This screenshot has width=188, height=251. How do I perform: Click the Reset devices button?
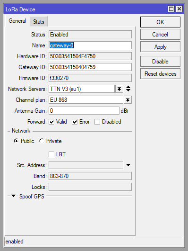[160, 74]
